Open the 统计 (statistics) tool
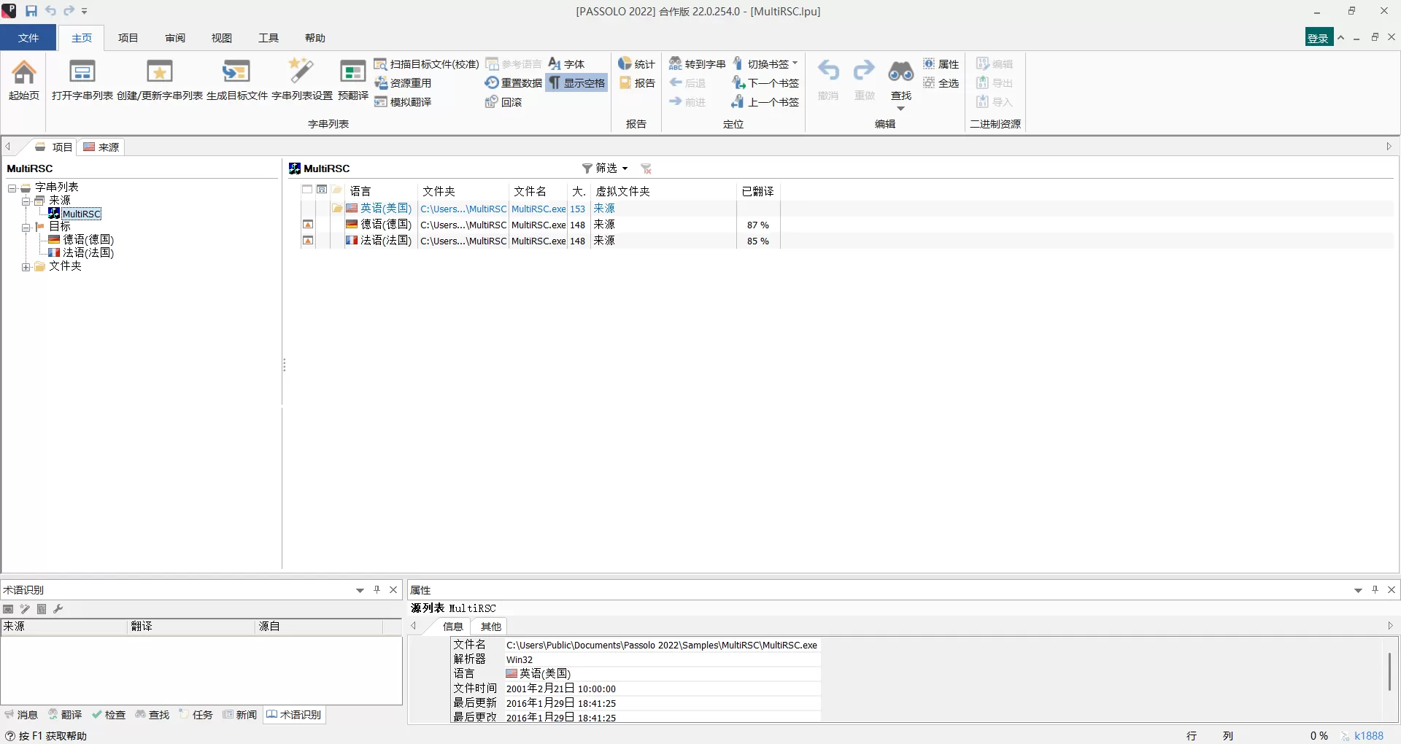Screen dimensions: 1401x744 636,63
